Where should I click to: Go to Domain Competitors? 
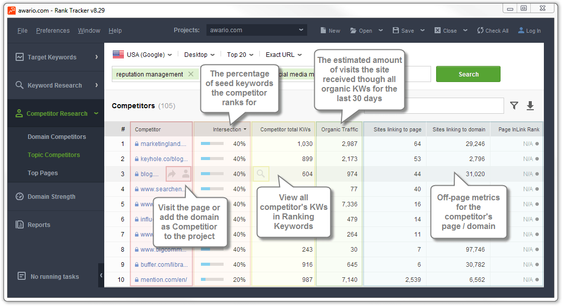(56, 136)
